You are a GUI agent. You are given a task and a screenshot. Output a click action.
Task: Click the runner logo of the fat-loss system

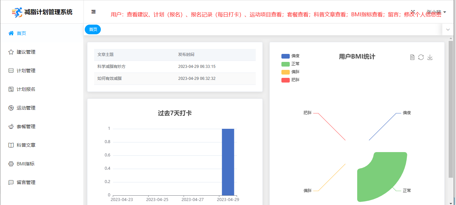(x=17, y=12)
